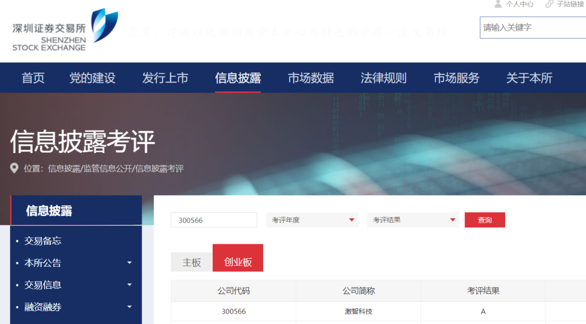Open the 首页 menu item
586x324 pixels.
coord(32,78)
